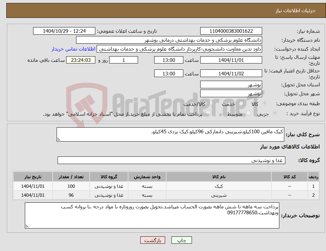Select the خدمت radio button
326x251 pixels.
point(241,103)
